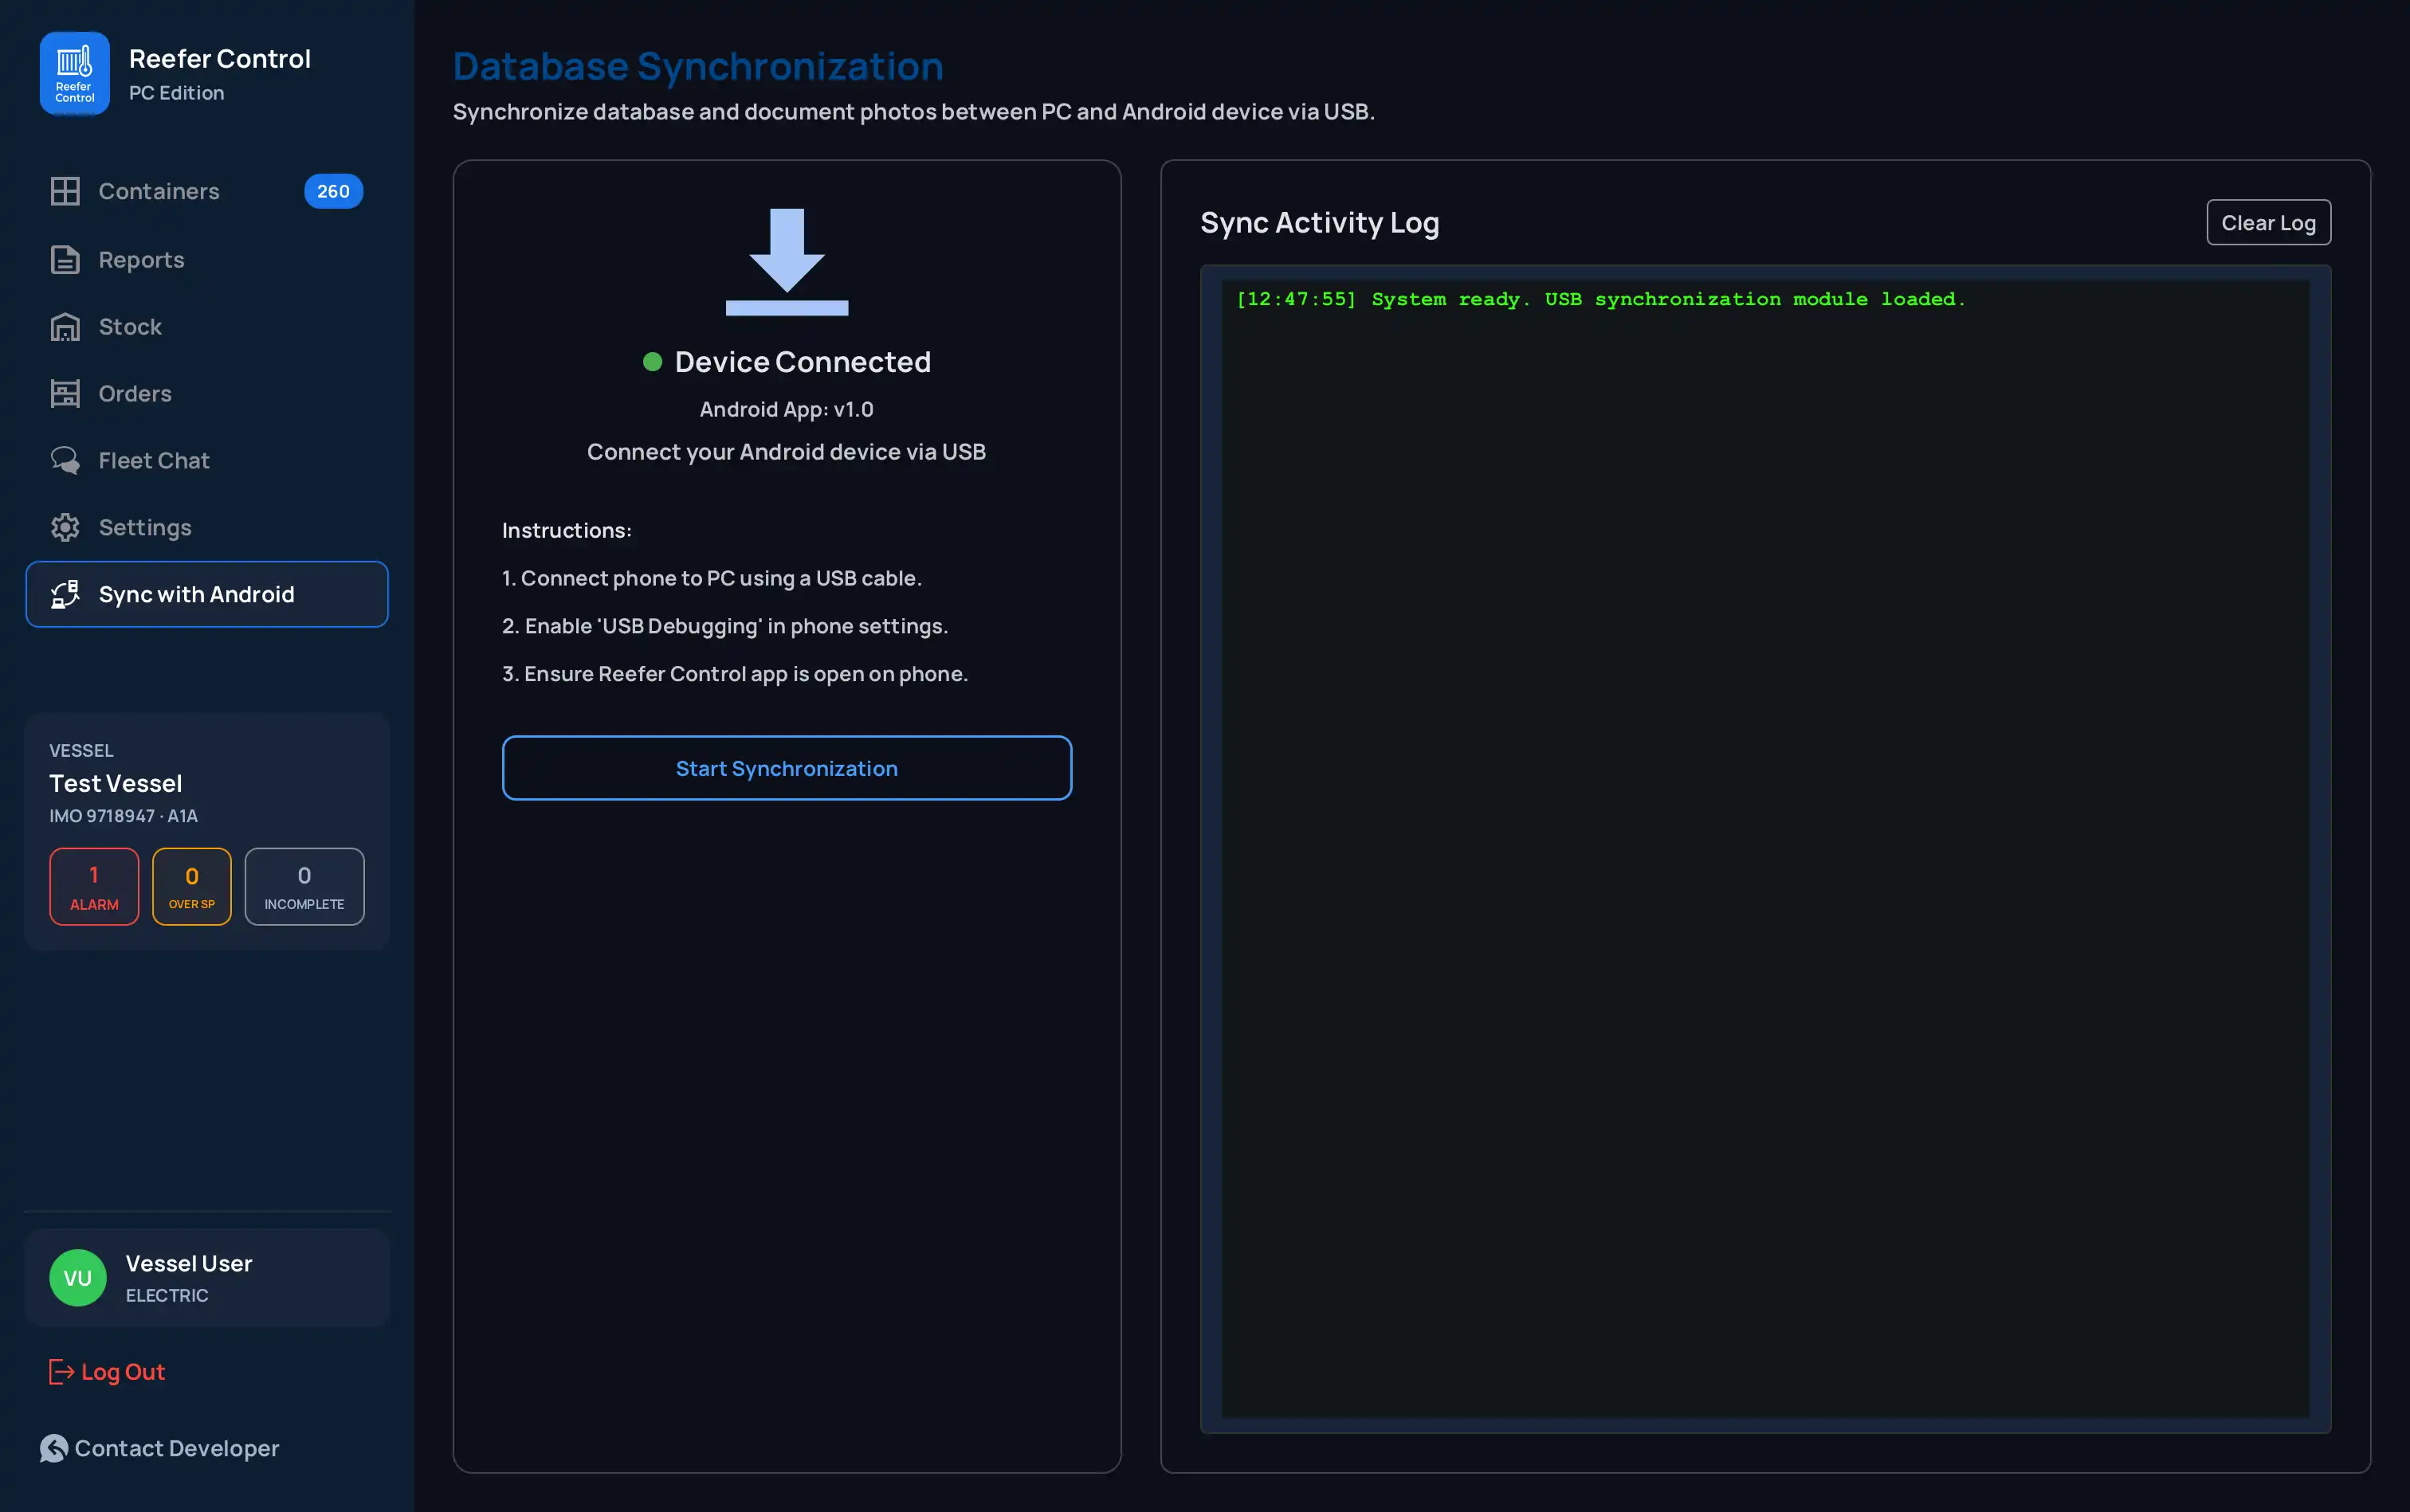
Task: Open the Settings page
Action: pos(207,528)
